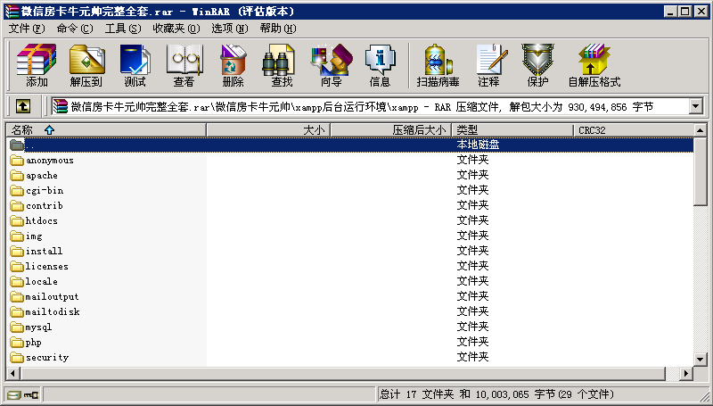Open the 自解压格式 (SFX) tool
713x406 pixels.
tap(594, 65)
